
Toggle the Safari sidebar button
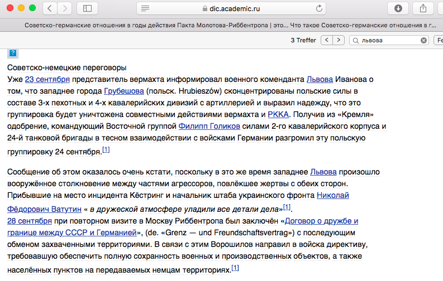[87, 8]
